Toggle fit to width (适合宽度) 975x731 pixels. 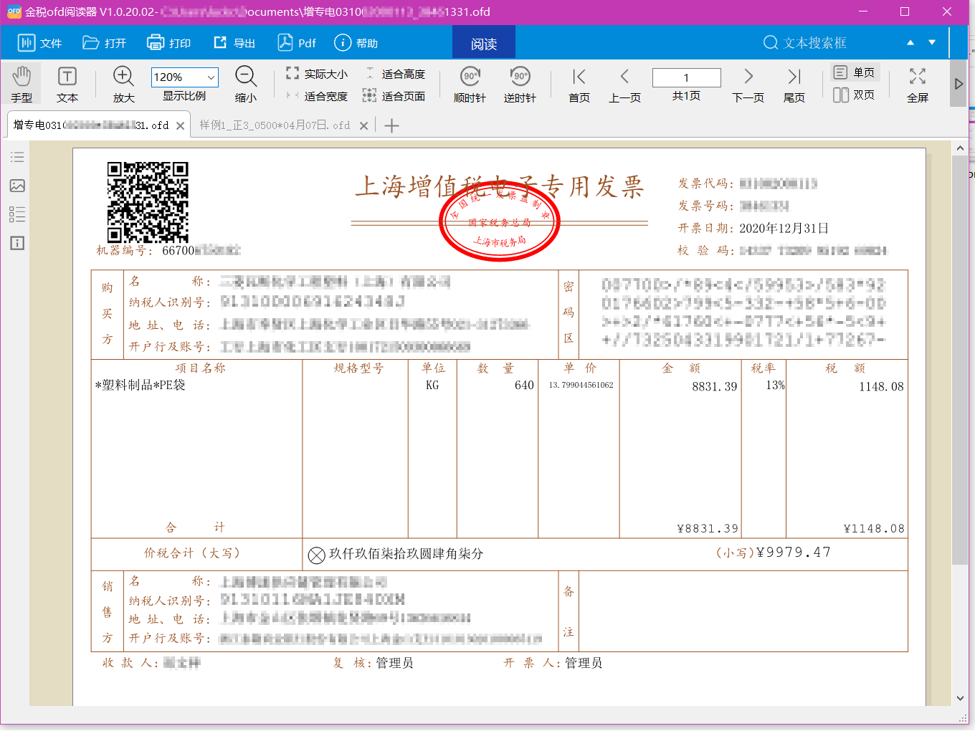point(316,96)
